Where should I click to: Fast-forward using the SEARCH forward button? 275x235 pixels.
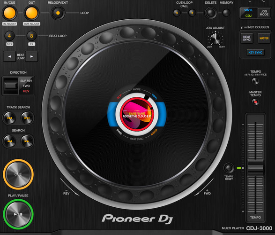(27, 141)
